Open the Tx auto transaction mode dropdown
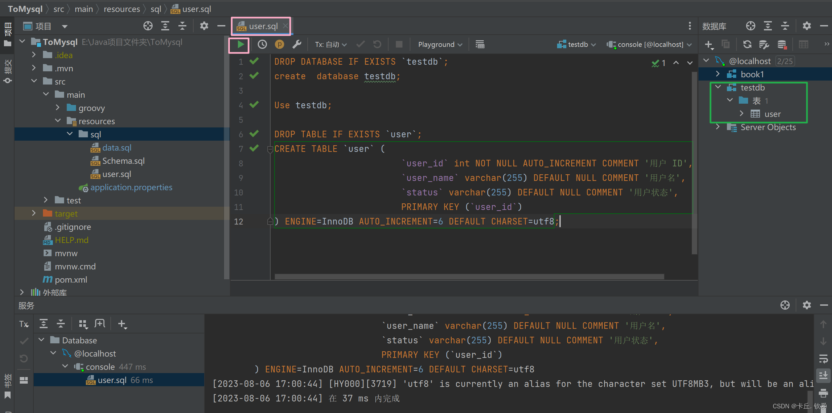832x413 pixels. coord(330,45)
